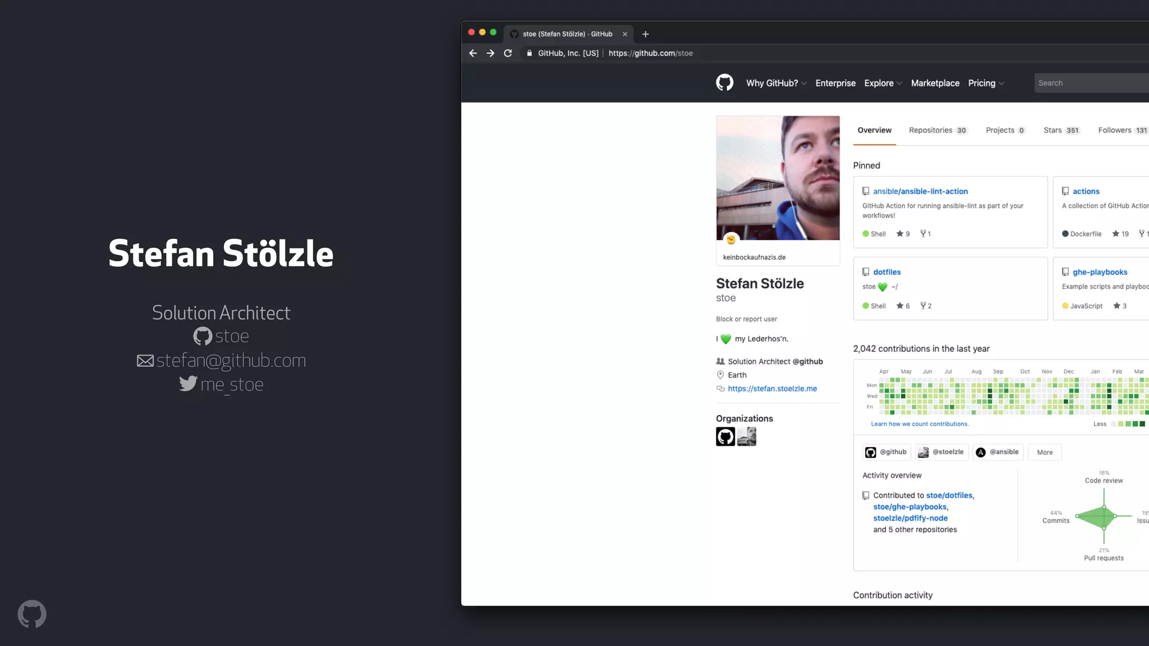Expand the Explore dropdown menu
Viewport: 1149px width, 646px height.
pos(883,83)
